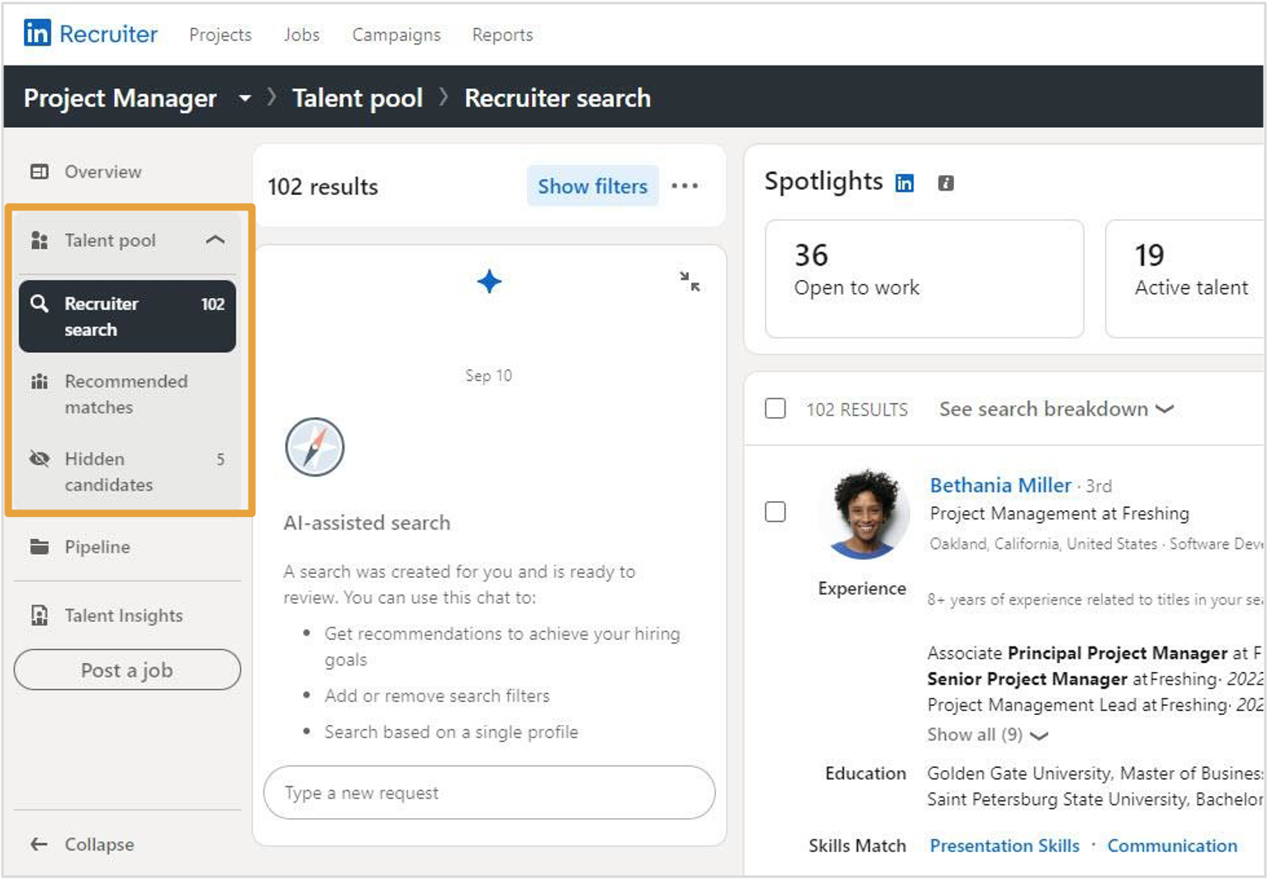Click the Post a job button
1272x881 pixels.
[x=127, y=670]
